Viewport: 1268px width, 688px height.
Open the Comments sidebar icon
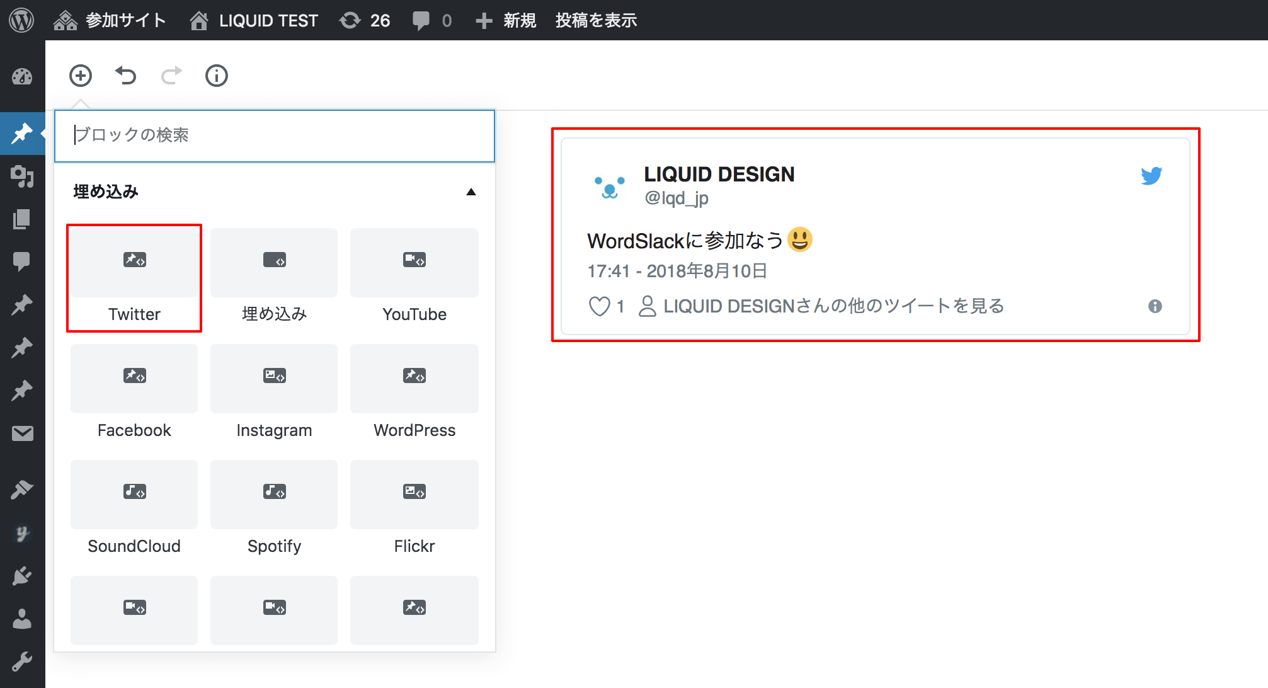(x=22, y=261)
